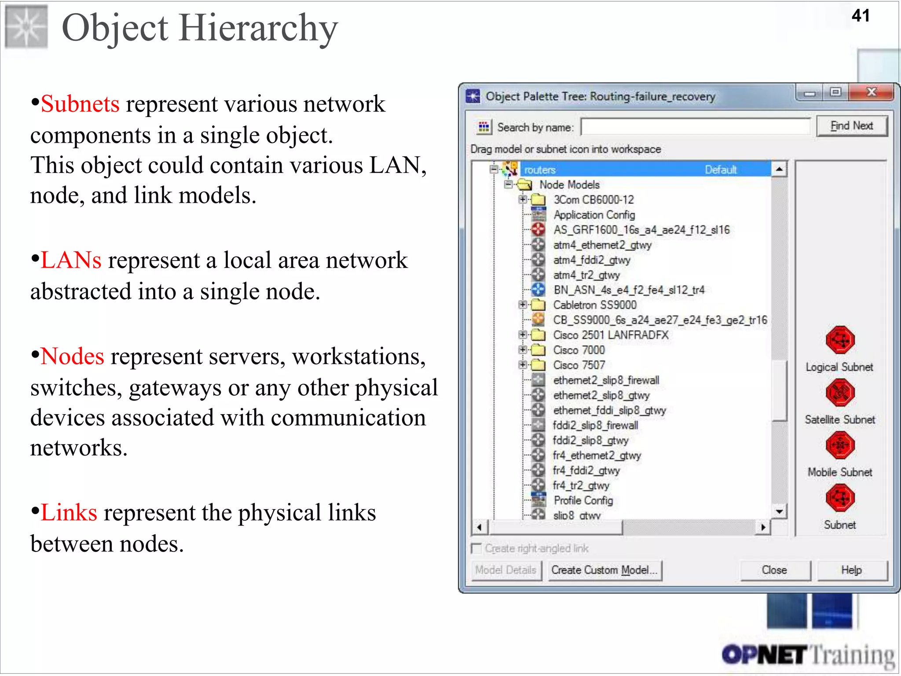Click the orange CB_SS9000 router icon
Viewport: 901px width, 676px height.
pos(538,320)
